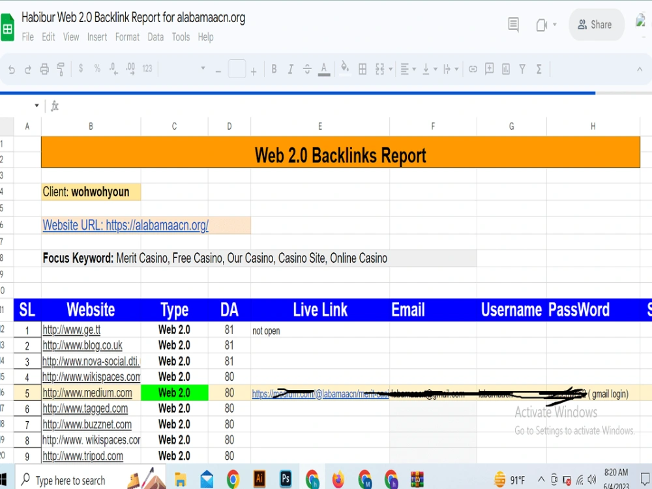This screenshot has height=489, width=652.
Task: Open the text color picker
Action: click(x=324, y=69)
